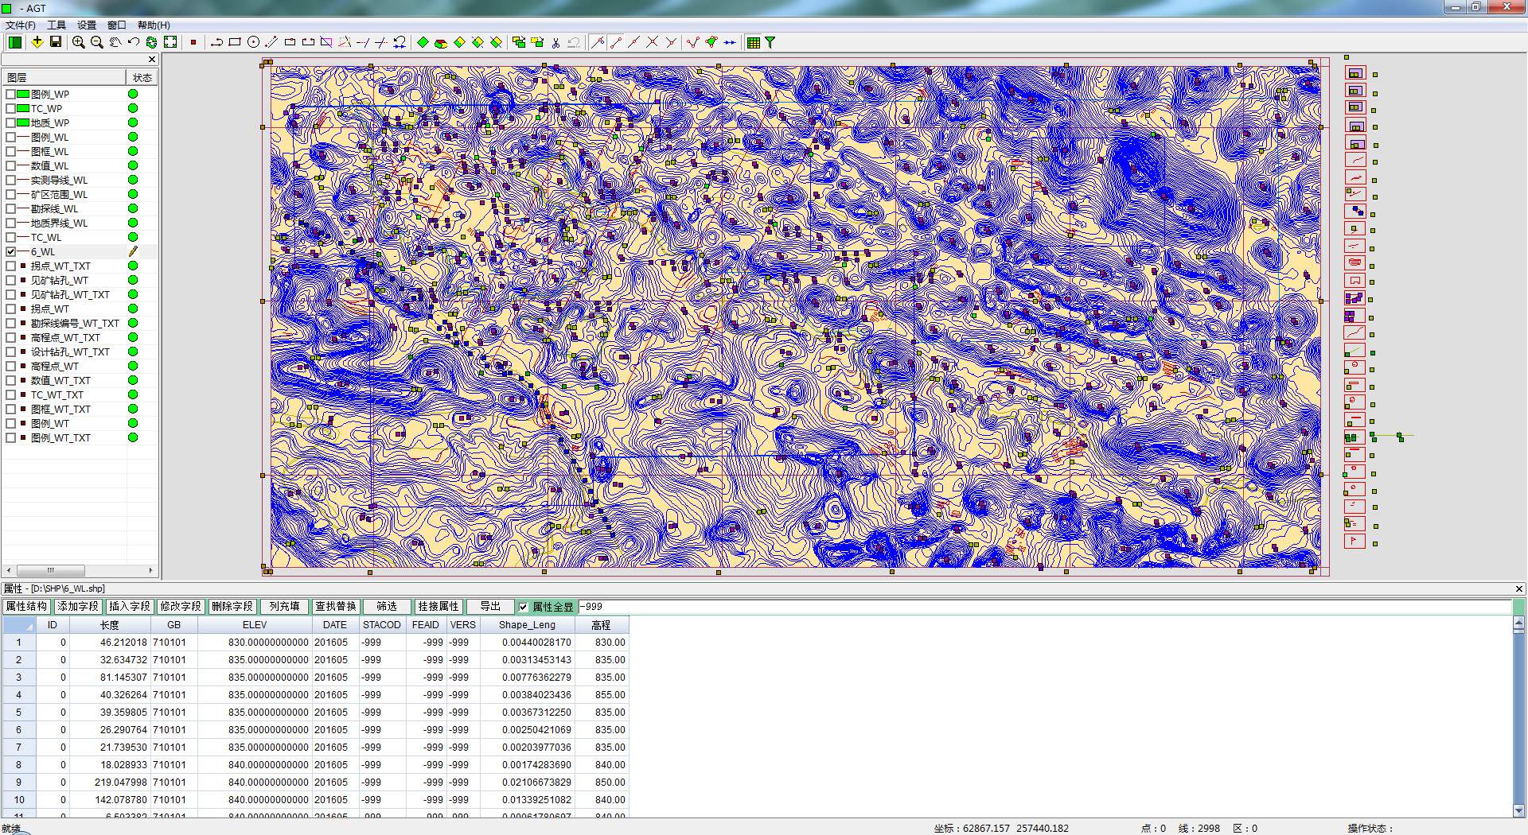Image resolution: width=1528 pixels, height=835 pixels.
Task: Click the green refresh view icon
Action: pyautogui.click(x=151, y=42)
